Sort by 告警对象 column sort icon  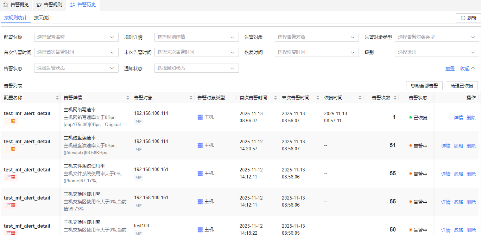coord(191,98)
